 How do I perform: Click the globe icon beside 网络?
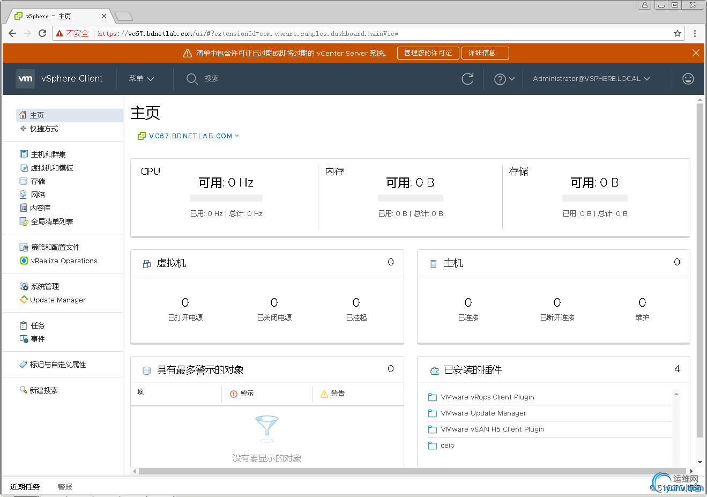pos(23,195)
